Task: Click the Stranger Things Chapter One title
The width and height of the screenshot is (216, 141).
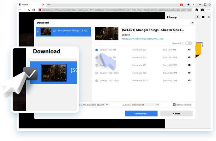Action: point(153,30)
